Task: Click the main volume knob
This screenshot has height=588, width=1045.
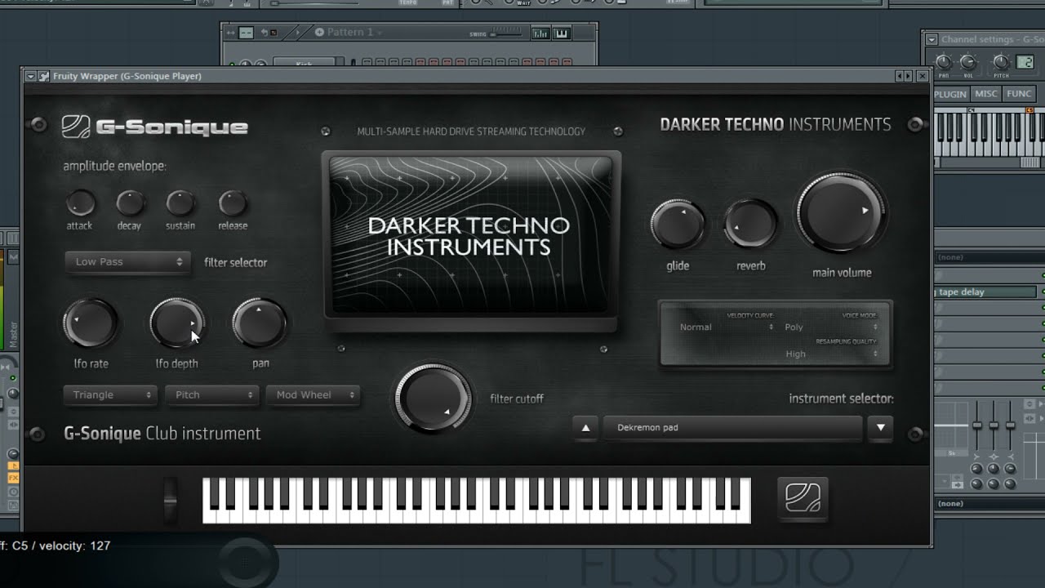Action: pos(841,214)
